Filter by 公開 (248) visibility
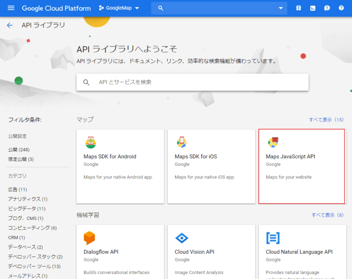The width and height of the screenshot is (352, 279). [x=19, y=150]
